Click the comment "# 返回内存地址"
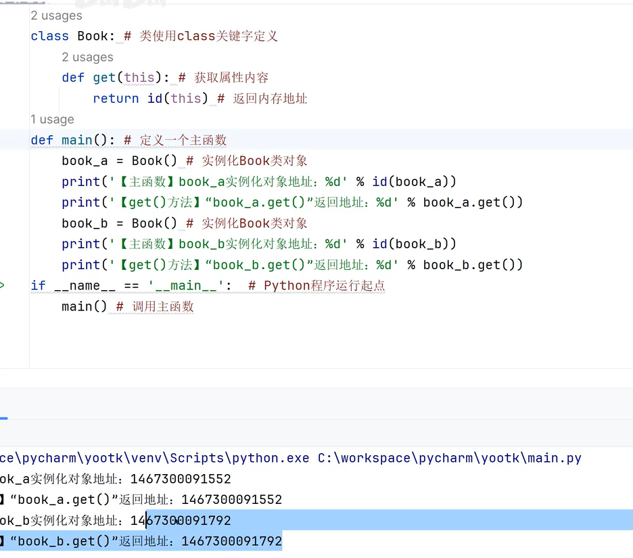The image size is (633, 558). (x=262, y=98)
